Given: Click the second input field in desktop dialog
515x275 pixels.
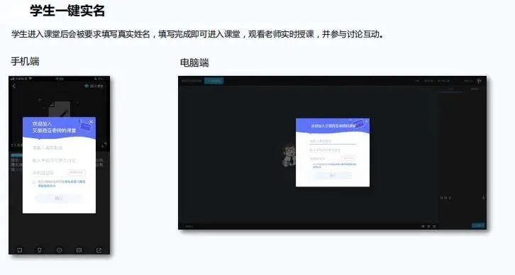Looking at the screenshot, I should tap(333, 150).
